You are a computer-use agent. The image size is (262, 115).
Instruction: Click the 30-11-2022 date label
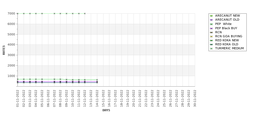[195, 98]
